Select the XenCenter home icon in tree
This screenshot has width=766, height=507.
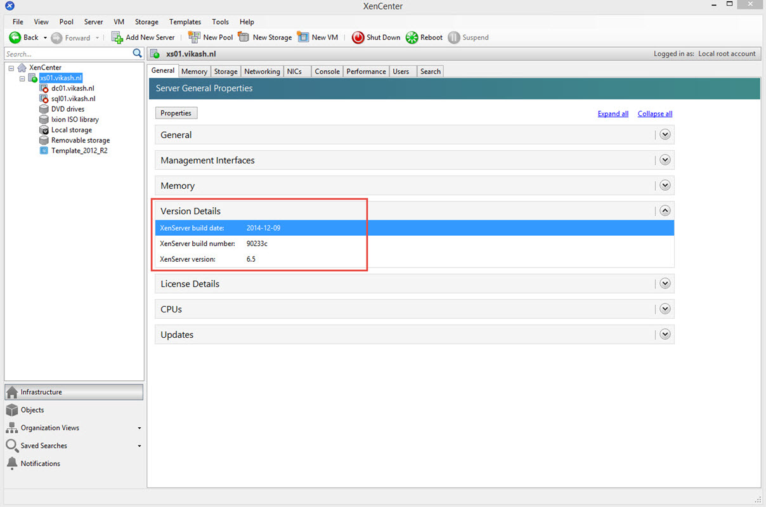[x=22, y=68]
